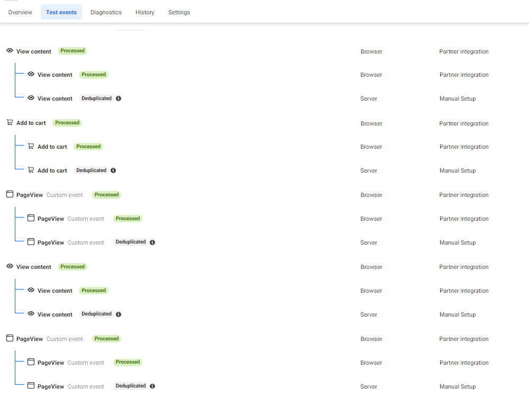Click the eye icon beside the top View content event
Viewport: 529px width, 397px height.
tap(10, 51)
